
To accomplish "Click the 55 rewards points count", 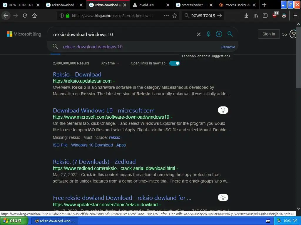I will (x=284, y=34).
